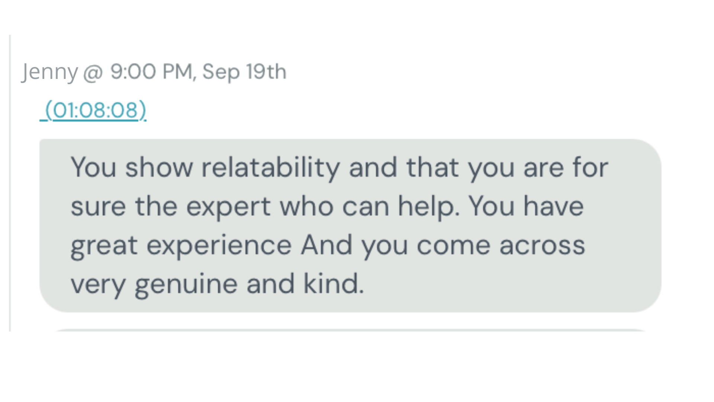Click the word "relatability" in the message
Viewport: 714px width, 402px height.
(x=270, y=167)
